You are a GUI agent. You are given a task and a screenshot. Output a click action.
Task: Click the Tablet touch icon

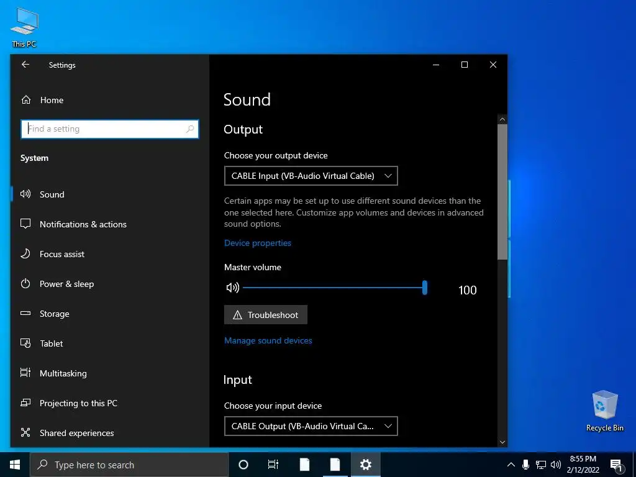(x=25, y=343)
